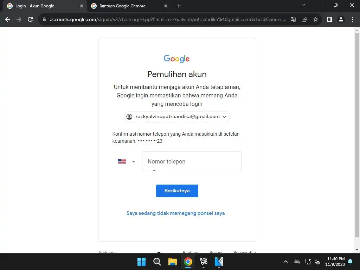Screen dimensions: 360x270
Task: Open a new browser tab
Action: pyautogui.click(x=179, y=6)
